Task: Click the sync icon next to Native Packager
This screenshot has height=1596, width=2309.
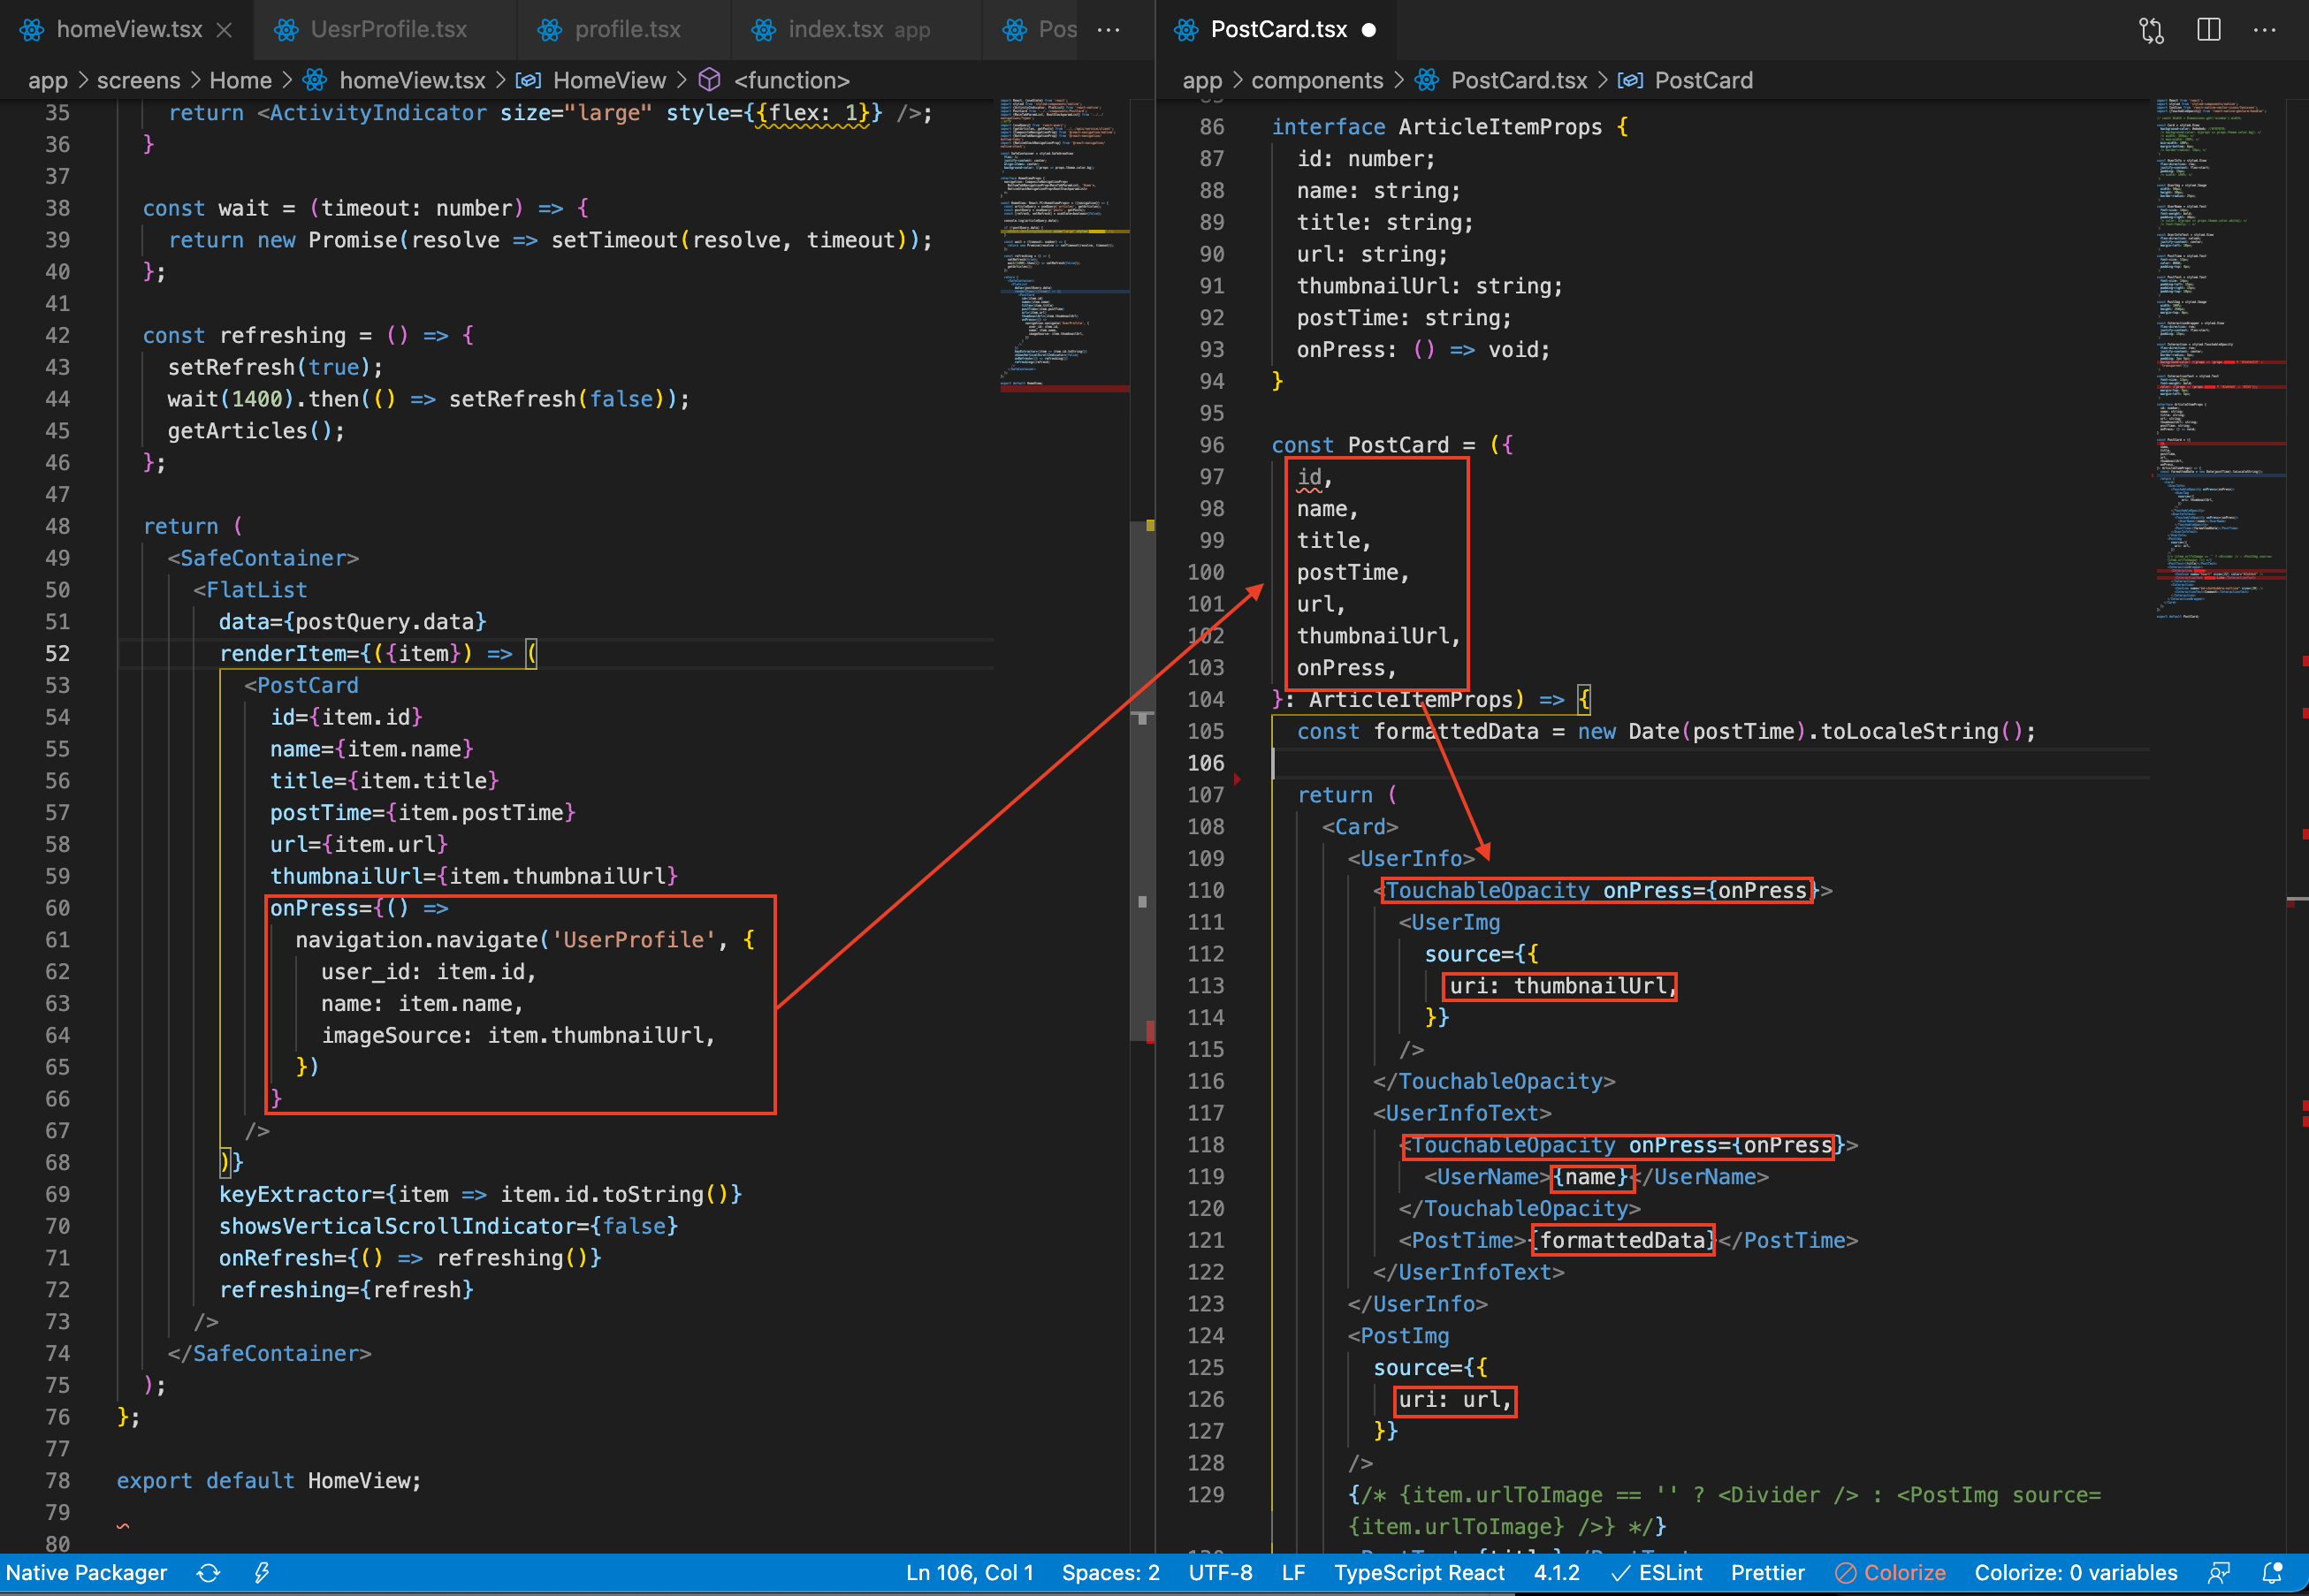Action: pyautogui.click(x=208, y=1572)
